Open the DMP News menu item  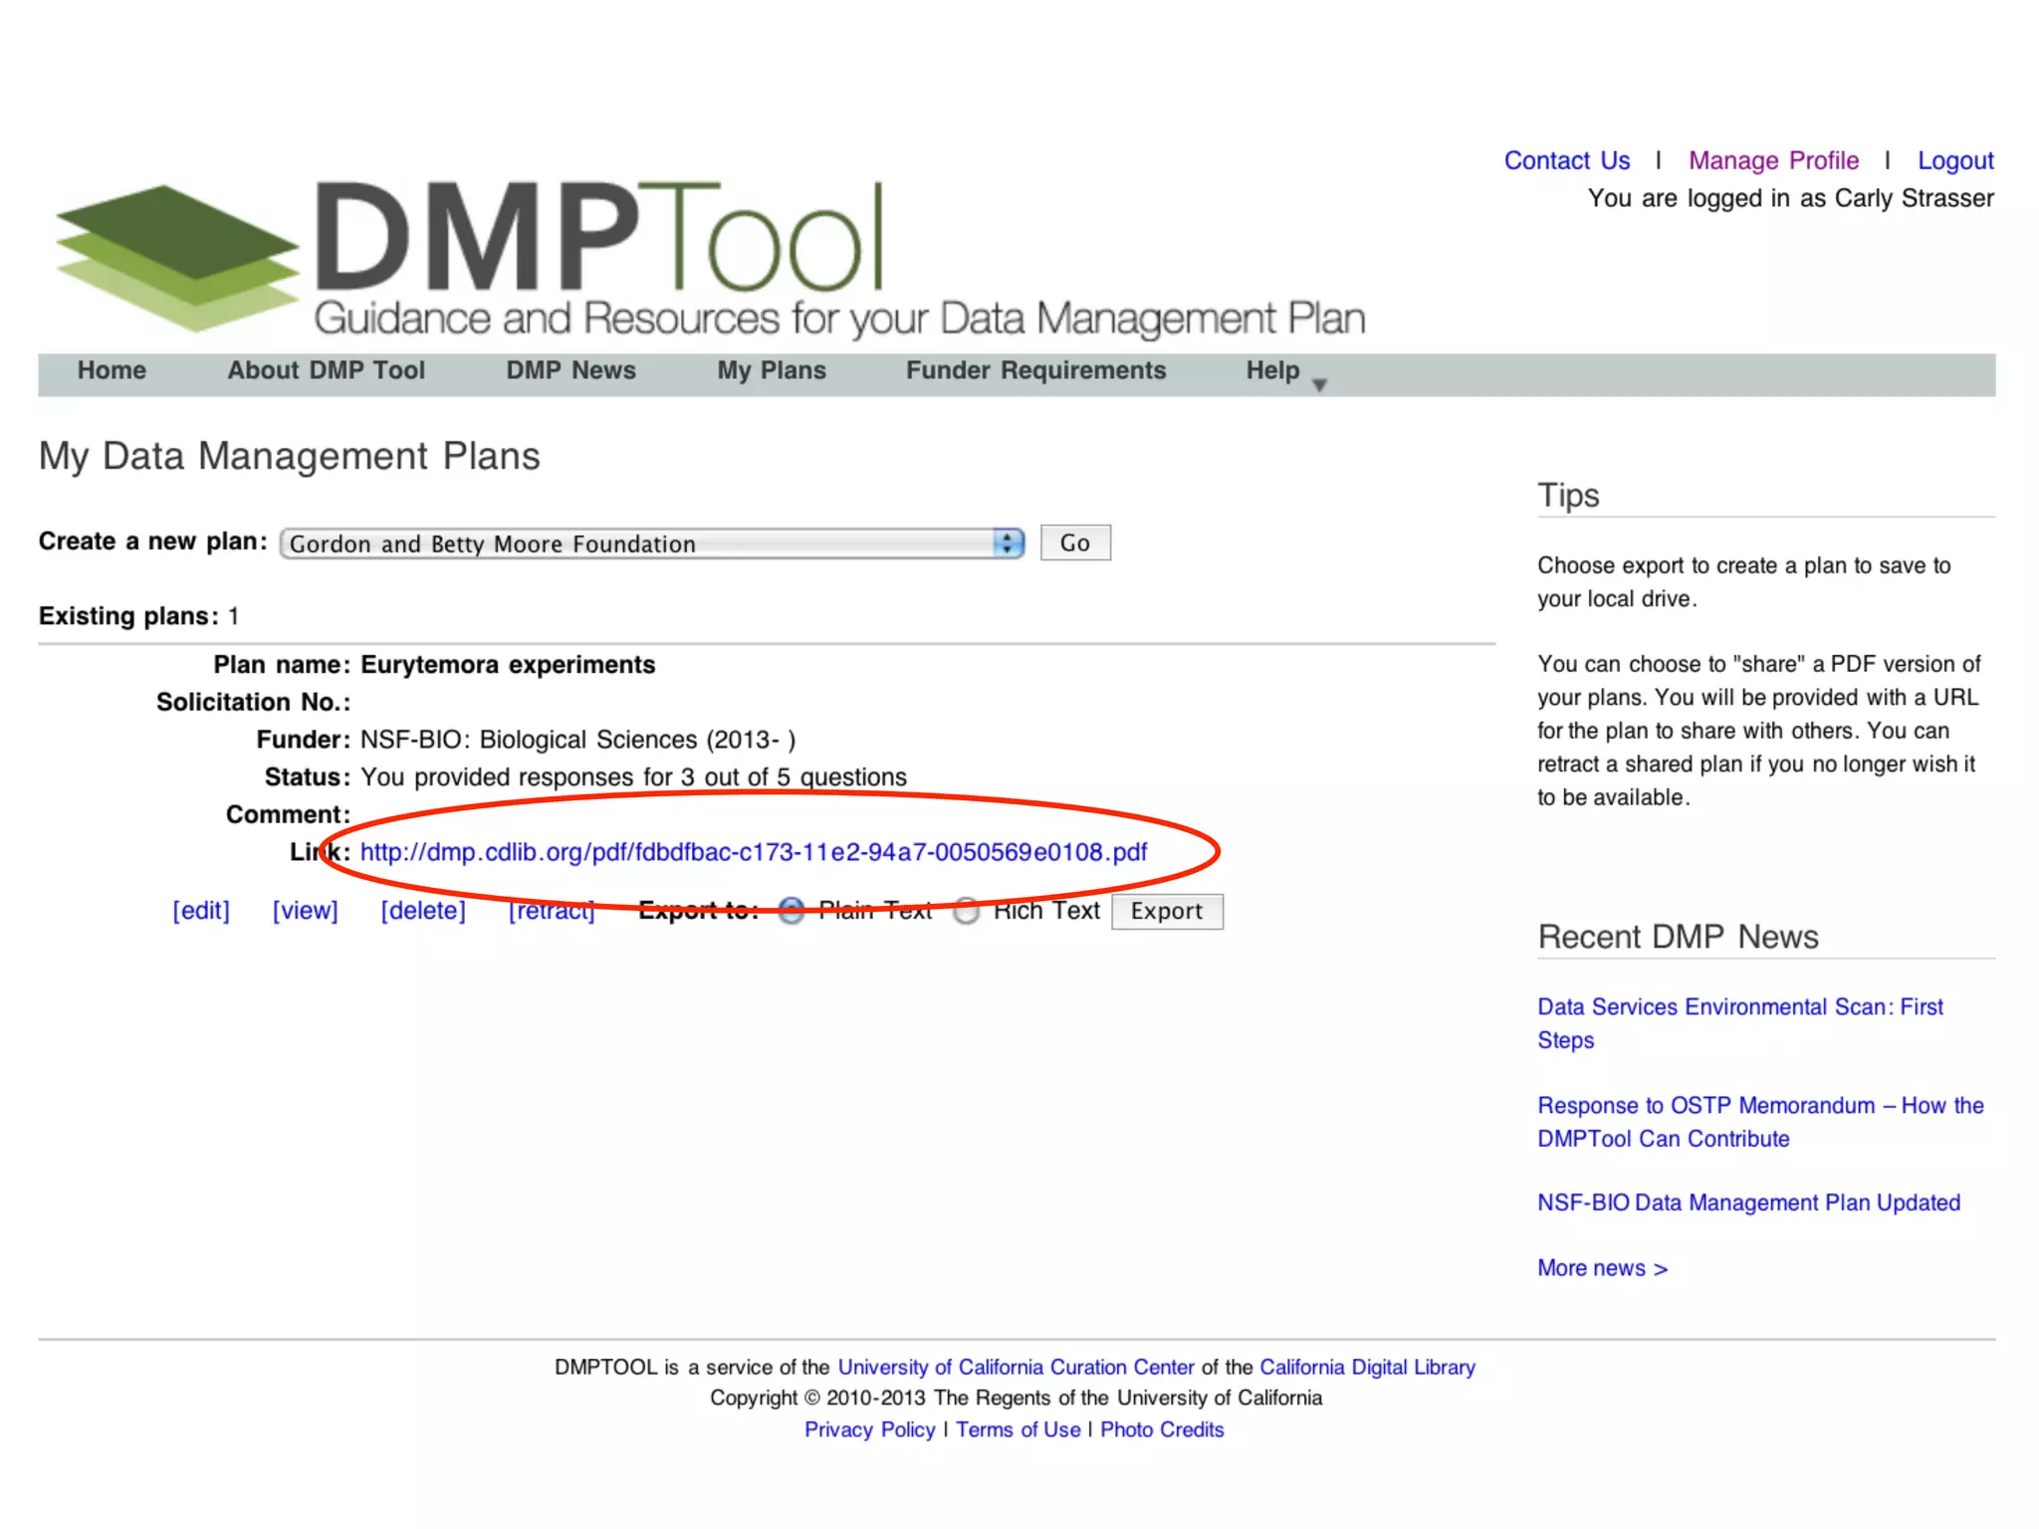tap(570, 370)
